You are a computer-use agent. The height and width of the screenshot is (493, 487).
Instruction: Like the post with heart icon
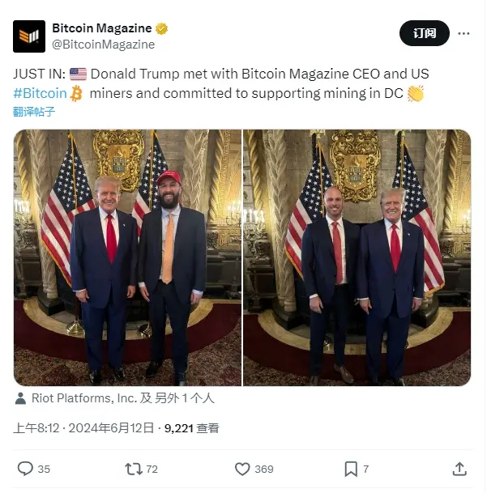[242, 469]
